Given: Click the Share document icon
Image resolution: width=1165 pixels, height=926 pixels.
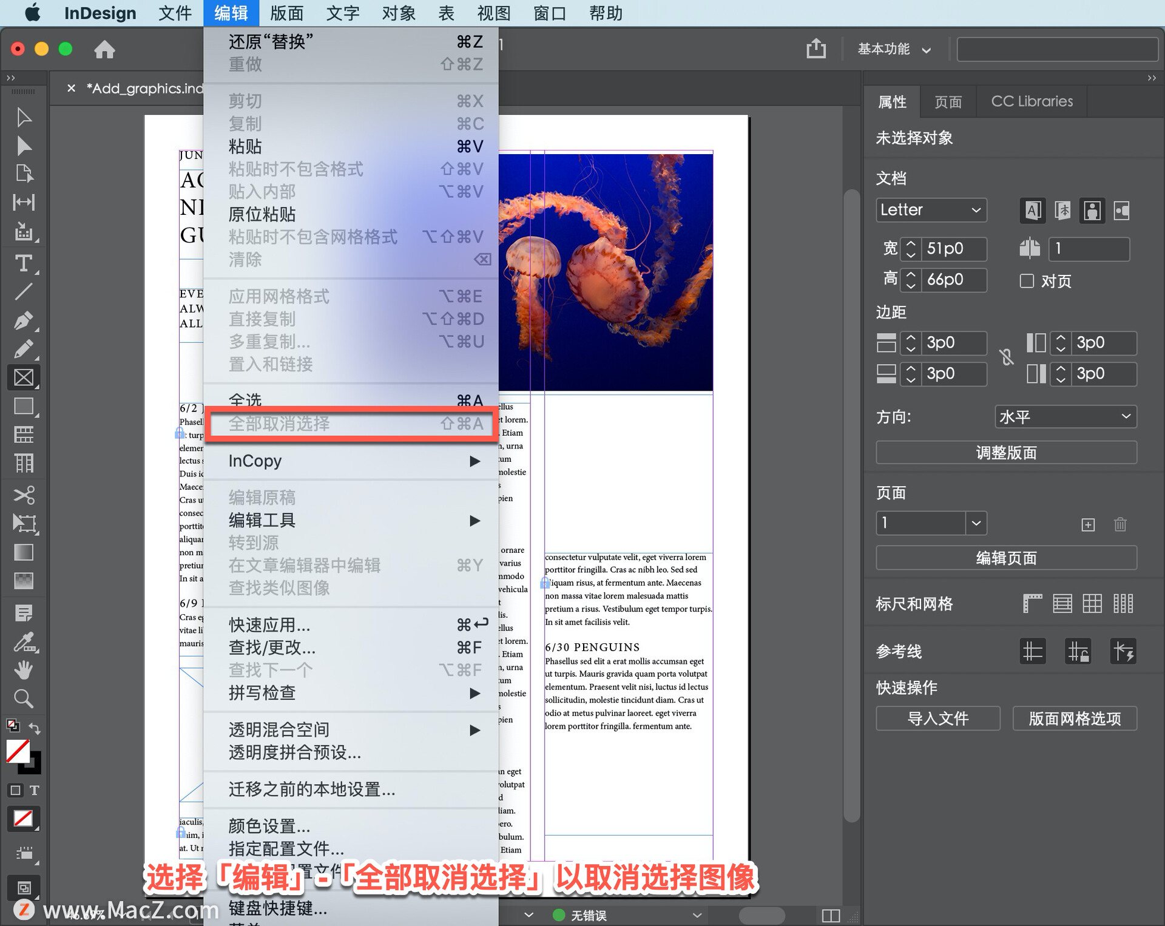Looking at the screenshot, I should (816, 49).
